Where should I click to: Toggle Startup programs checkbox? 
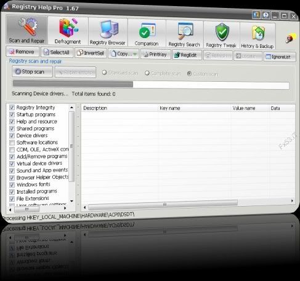click(x=12, y=114)
